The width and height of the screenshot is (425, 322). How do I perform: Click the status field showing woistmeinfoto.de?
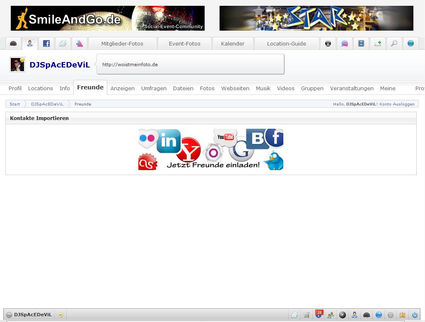pos(191,65)
